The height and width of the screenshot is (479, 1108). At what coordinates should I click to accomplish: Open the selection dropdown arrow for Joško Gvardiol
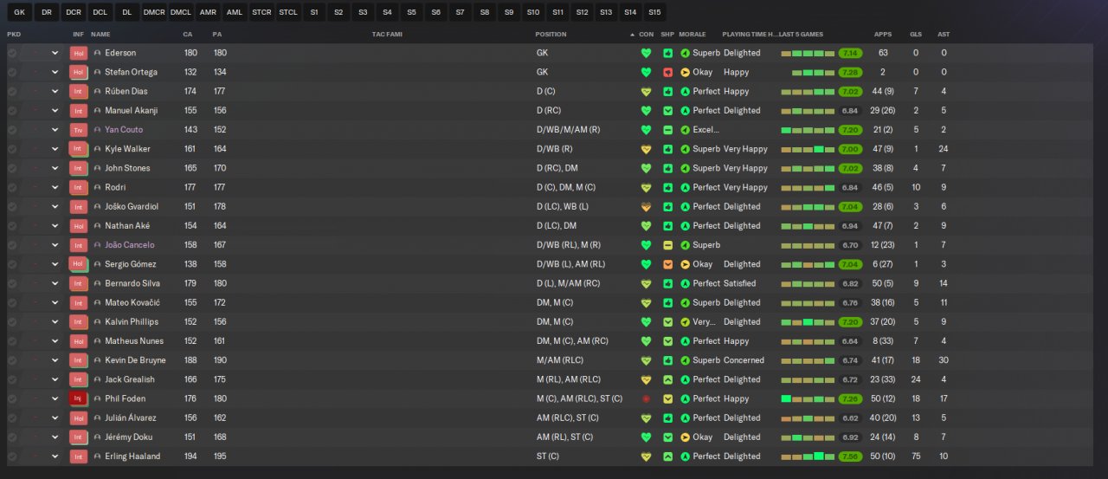55,207
